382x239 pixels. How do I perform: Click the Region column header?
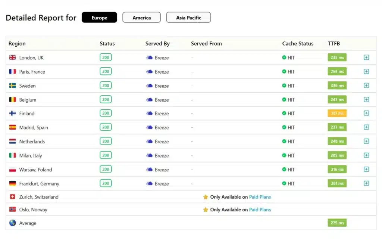[x=17, y=44]
